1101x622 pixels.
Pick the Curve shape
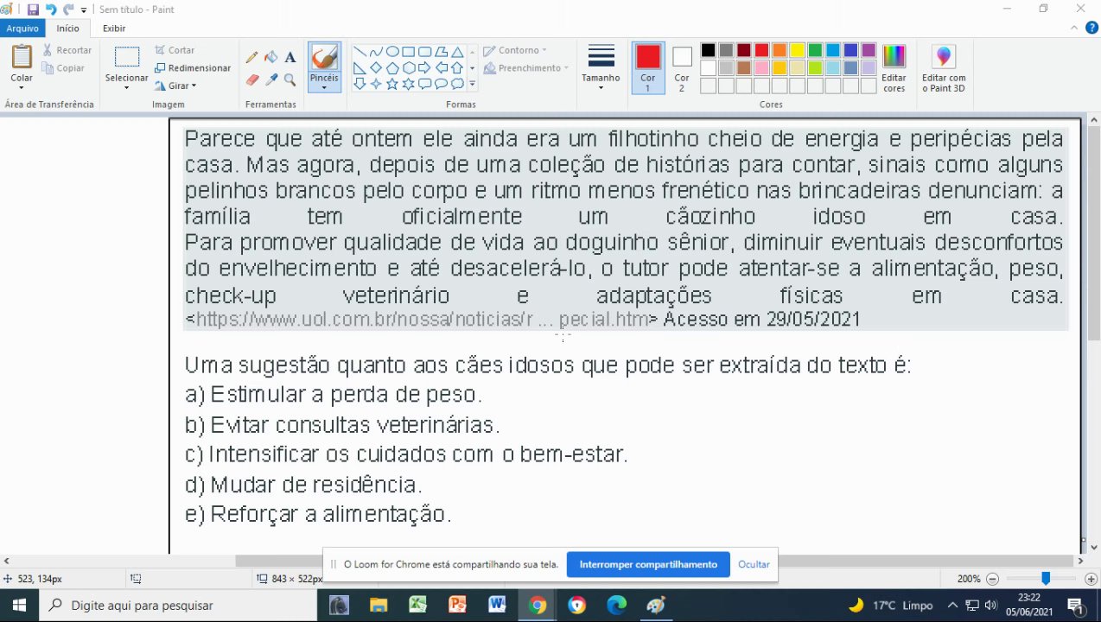coord(376,52)
